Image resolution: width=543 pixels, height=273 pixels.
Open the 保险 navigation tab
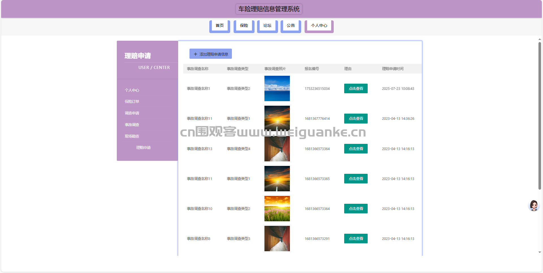(x=244, y=26)
